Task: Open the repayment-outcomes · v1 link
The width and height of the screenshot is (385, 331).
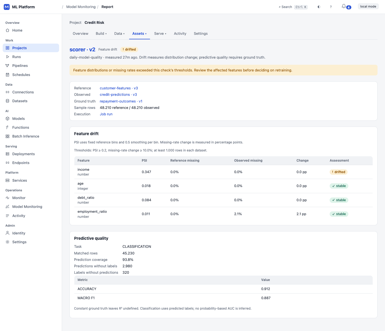Action: [x=121, y=101]
